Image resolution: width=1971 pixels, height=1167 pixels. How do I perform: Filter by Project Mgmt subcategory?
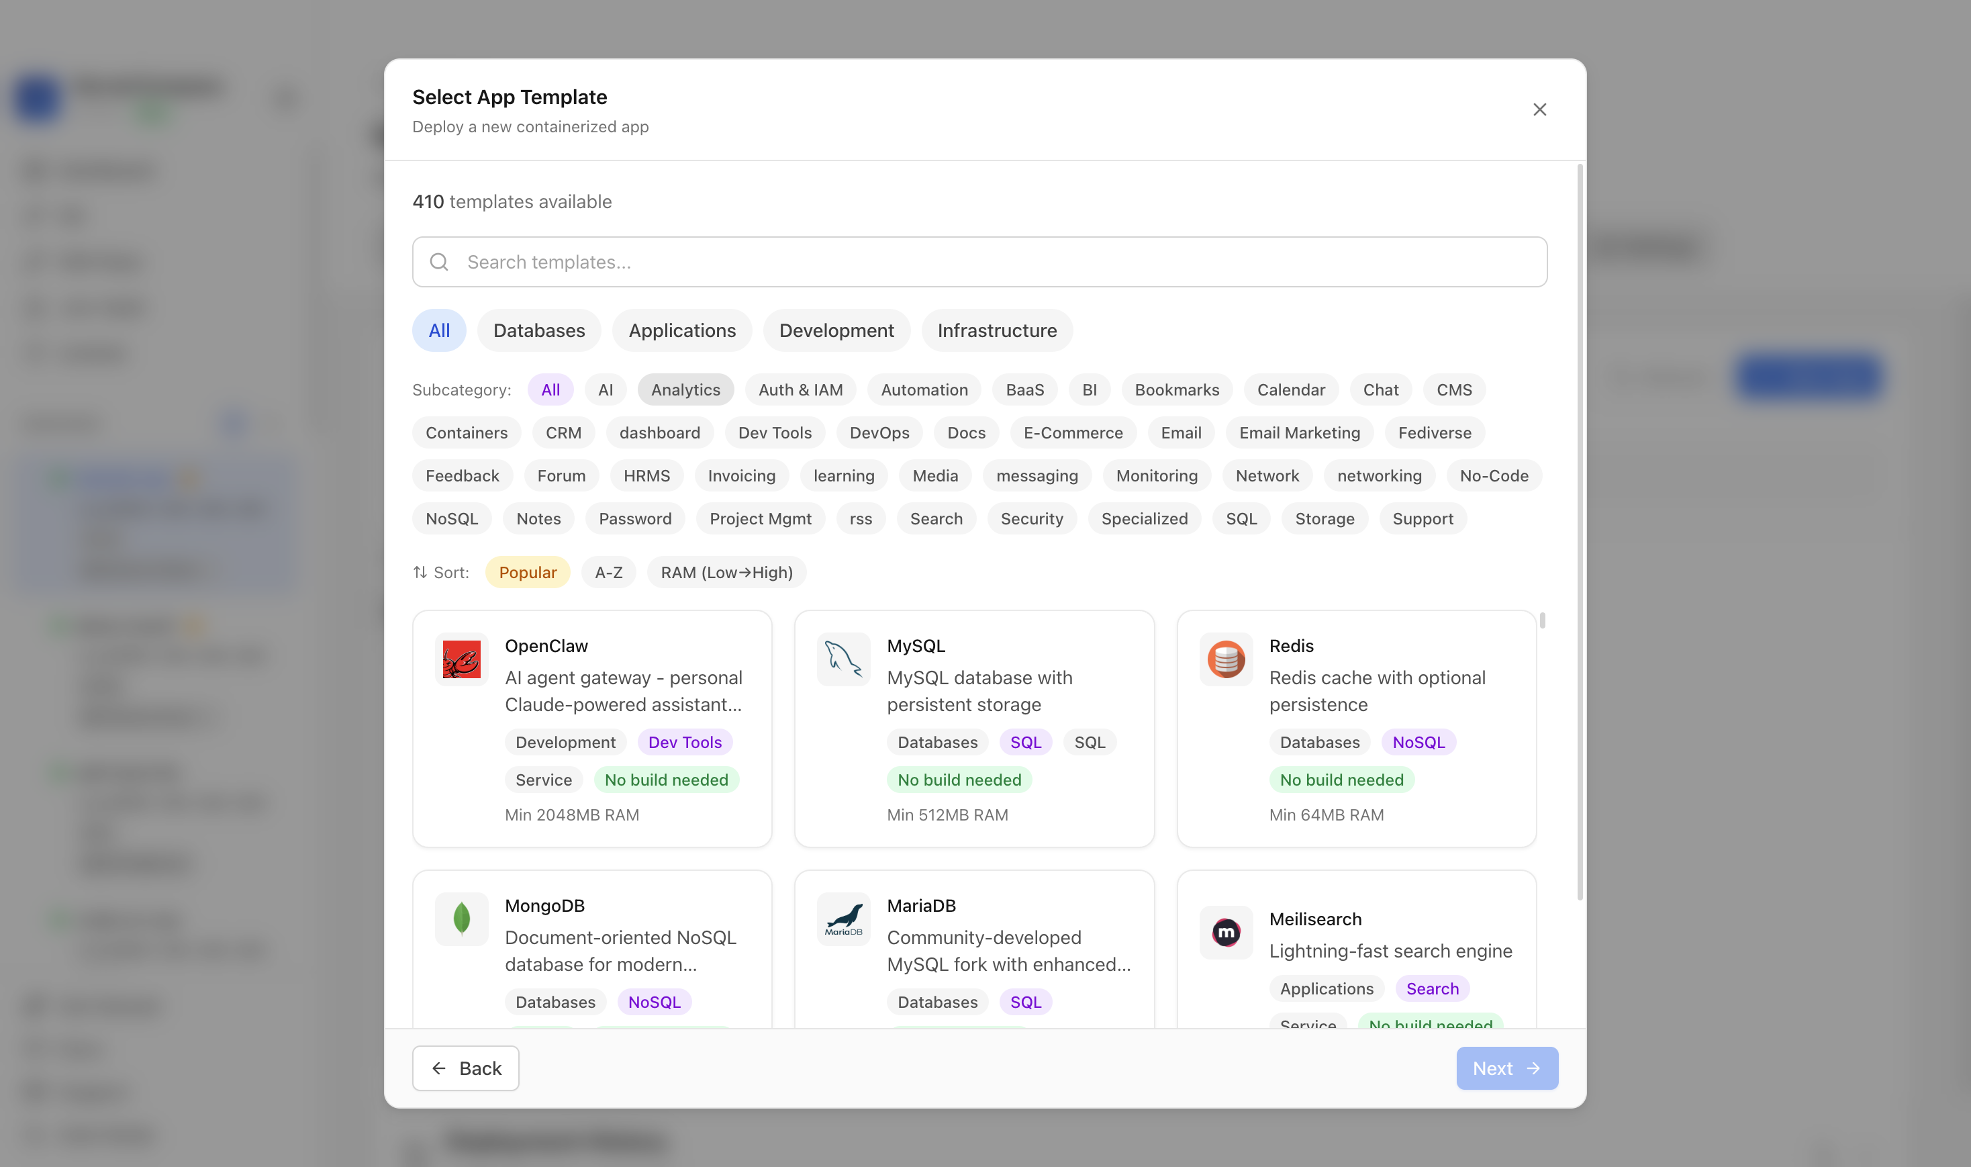(760, 518)
